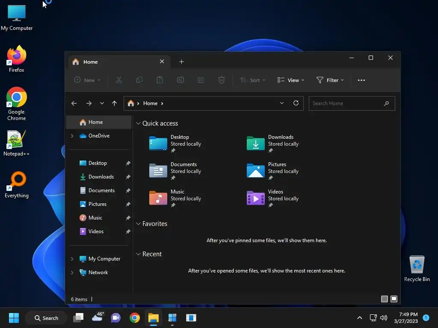Open the Filter dropdown menu

tap(330, 80)
